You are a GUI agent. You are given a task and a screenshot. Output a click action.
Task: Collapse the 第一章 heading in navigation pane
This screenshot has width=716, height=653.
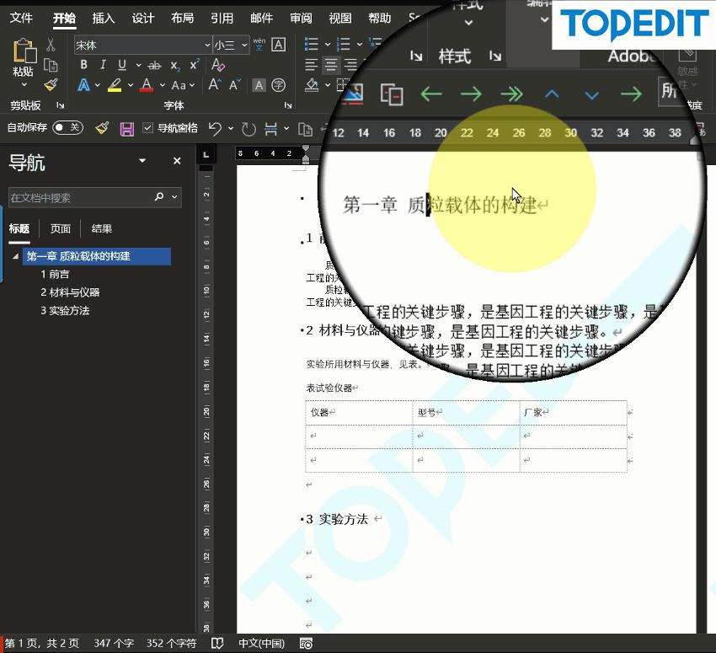[x=15, y=256]
